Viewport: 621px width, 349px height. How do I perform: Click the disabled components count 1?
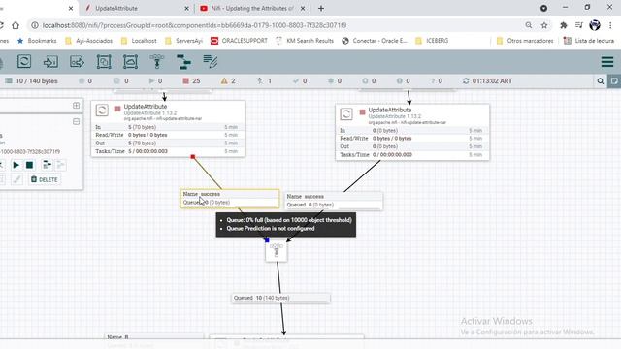pos(264,81)
